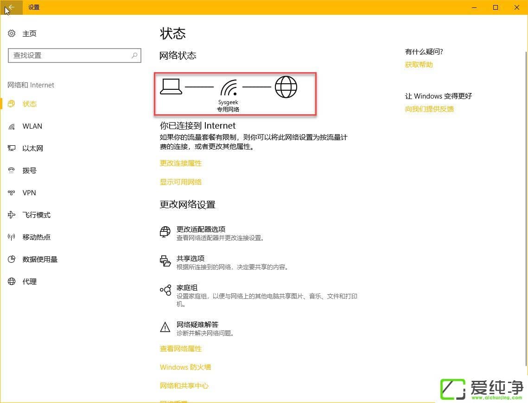Image resolution: width=528 pixels, height=403 pixels.
Task: Run 网络疑难解答 troubleshooter
Action: [198, 324]
